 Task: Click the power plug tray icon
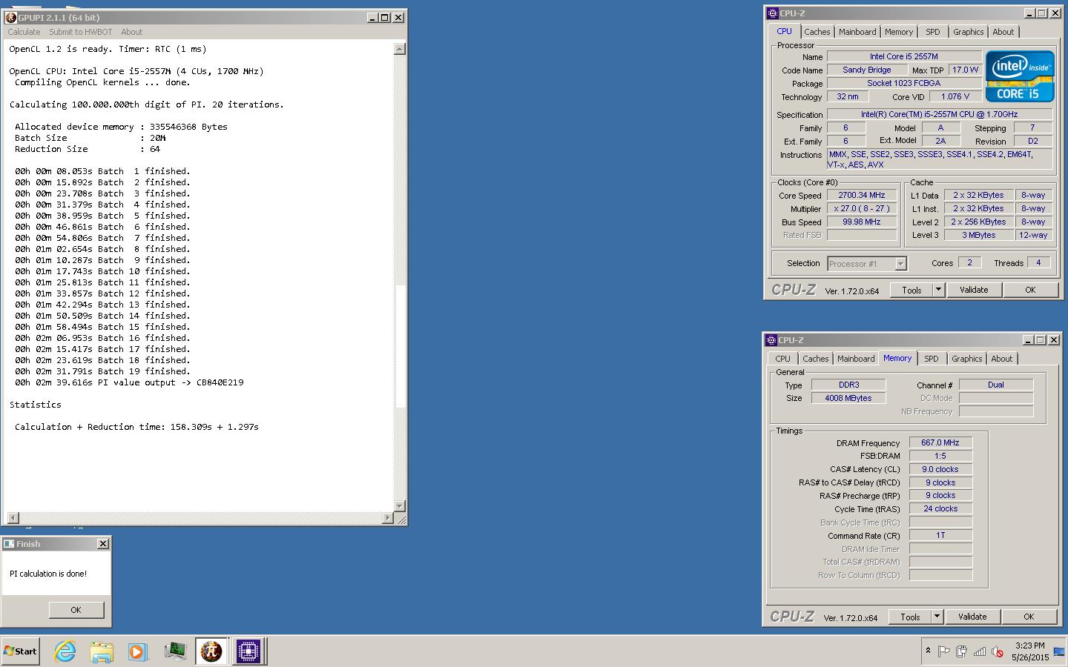pos(961,651)
